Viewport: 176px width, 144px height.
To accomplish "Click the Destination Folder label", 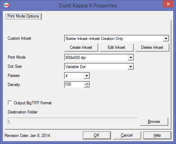I will click(x=23, y=112).
